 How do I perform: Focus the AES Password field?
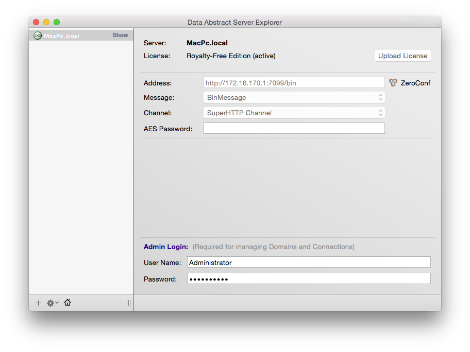pos(294,128)
